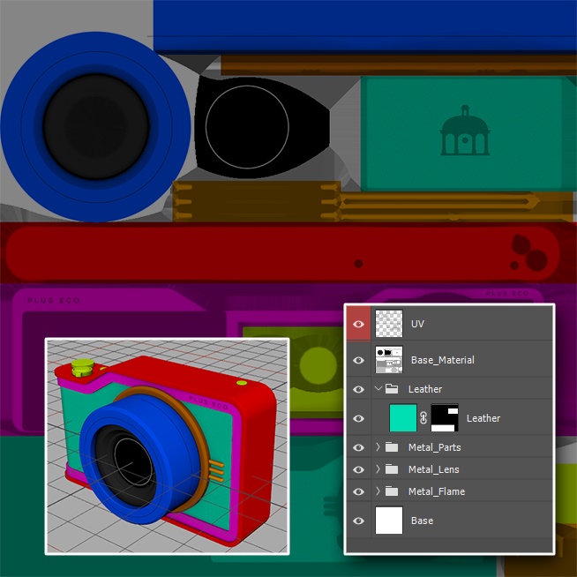Hide the UV layer via its eye icon
The image size is (577, 577).
(x=358, y=324)
